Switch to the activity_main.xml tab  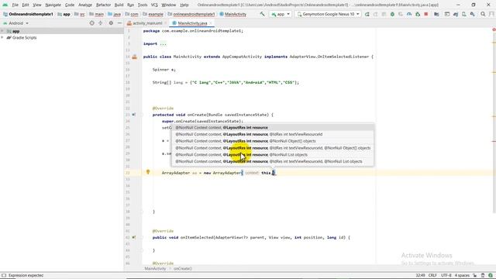tap(147, 23)
